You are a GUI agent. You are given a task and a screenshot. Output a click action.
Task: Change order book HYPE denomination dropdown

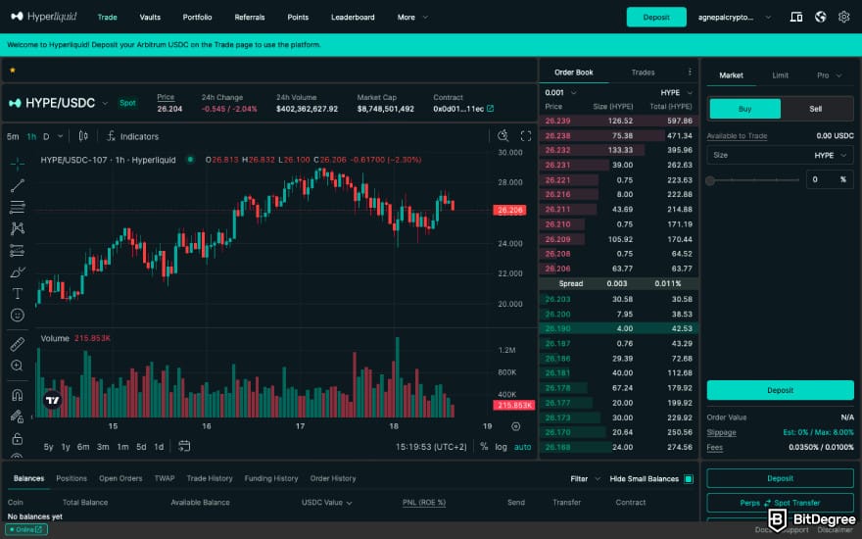(x=676, y=92)
